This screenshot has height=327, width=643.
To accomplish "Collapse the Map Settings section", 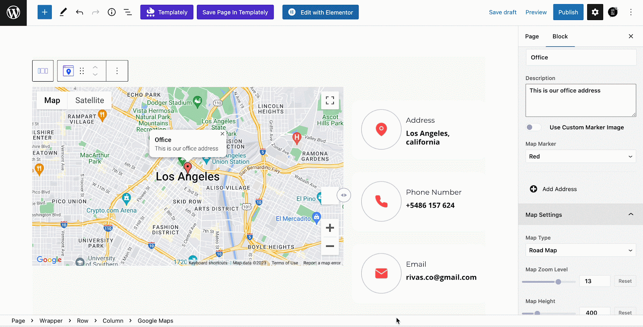I will 581,215.
